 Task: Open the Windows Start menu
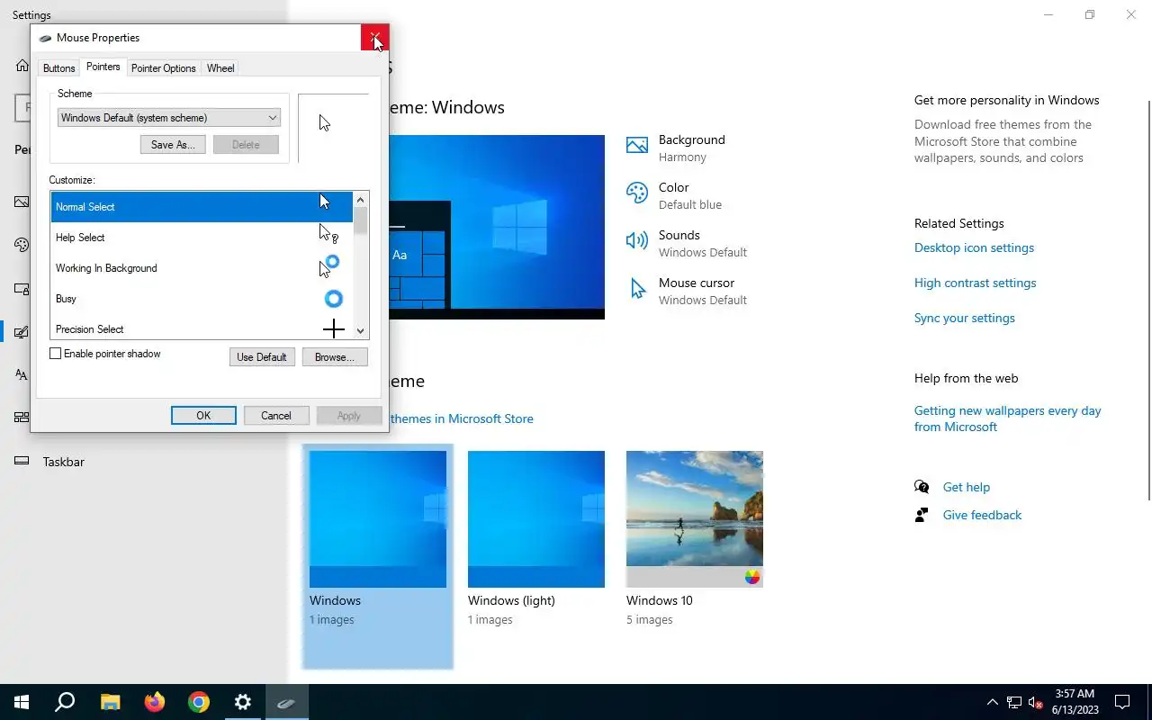pyautogui.click(x=22, y=702)
